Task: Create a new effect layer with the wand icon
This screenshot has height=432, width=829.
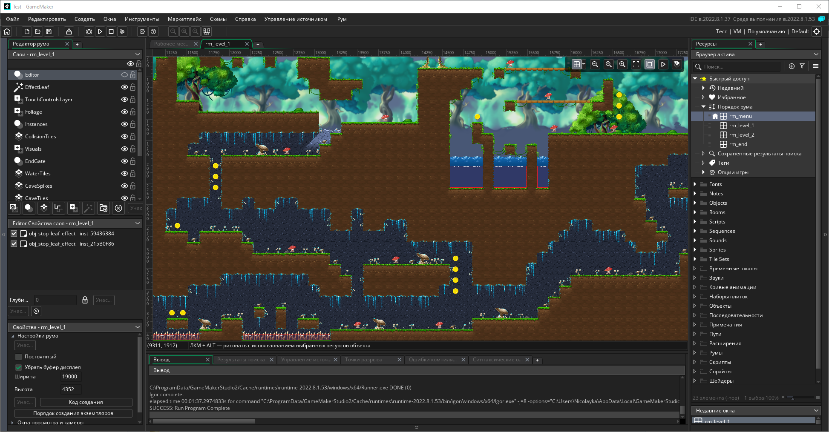Action: [88, 208]
